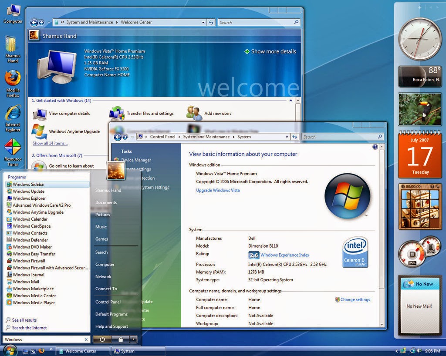The height and width of the screenshot is (356, 446).
Task: Launch Firefox from the quick launch toolbar
Action: [x=41, y=350]
